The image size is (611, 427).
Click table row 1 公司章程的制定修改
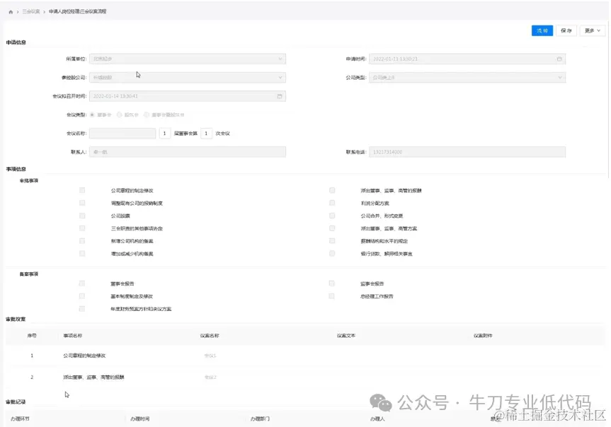(306, 356)
